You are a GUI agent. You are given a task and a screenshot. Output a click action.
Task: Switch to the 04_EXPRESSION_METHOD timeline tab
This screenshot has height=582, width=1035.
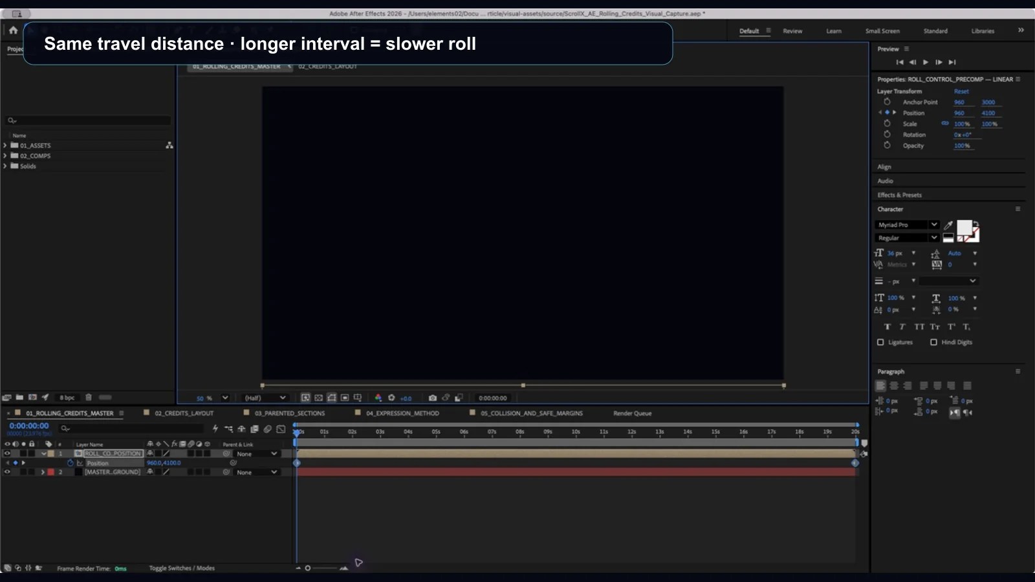pyautogui.click(x=402, y=413)
